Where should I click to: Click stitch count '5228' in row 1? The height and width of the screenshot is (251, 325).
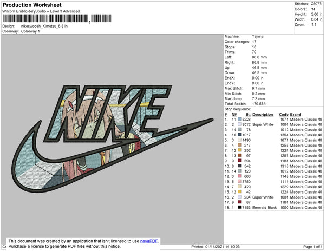tap(246, 120)
